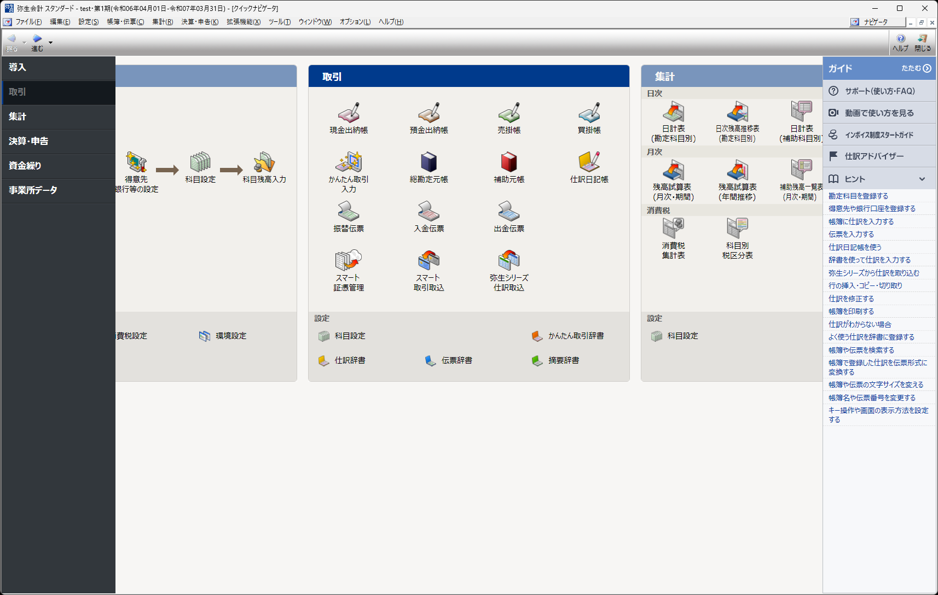Viewport: 938px width, 595px height.
Task: Open 日計表(補助科目別) report icon
Action: tap(802, 112)
